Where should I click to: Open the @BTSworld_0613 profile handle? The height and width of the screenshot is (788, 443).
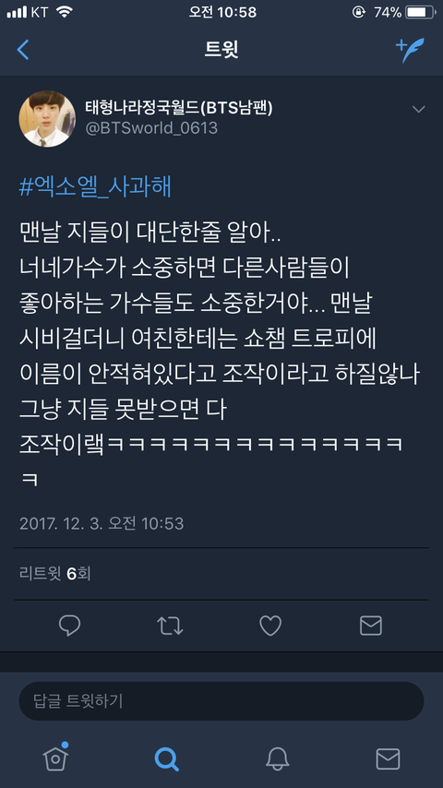[151, 127]
